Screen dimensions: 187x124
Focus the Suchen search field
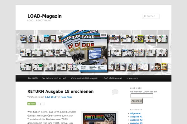[151, 16]
